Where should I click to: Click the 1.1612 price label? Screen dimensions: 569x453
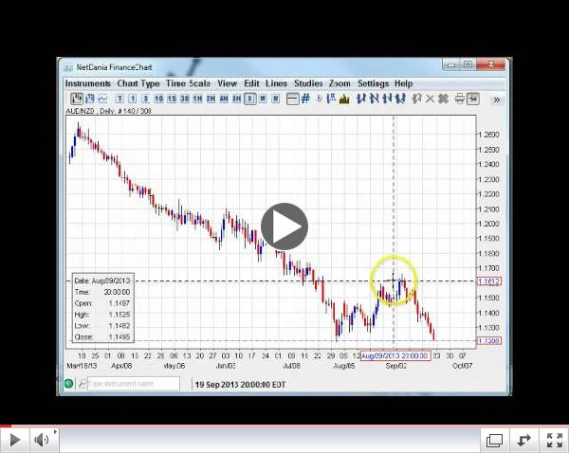489,281
